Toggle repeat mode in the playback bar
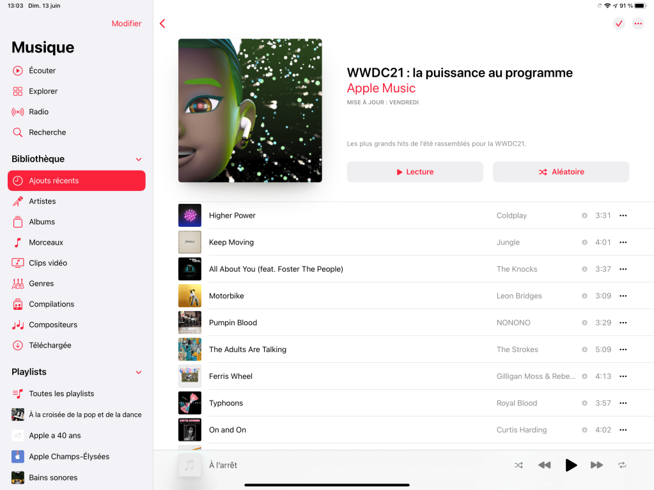 click(x=622, y=465)
